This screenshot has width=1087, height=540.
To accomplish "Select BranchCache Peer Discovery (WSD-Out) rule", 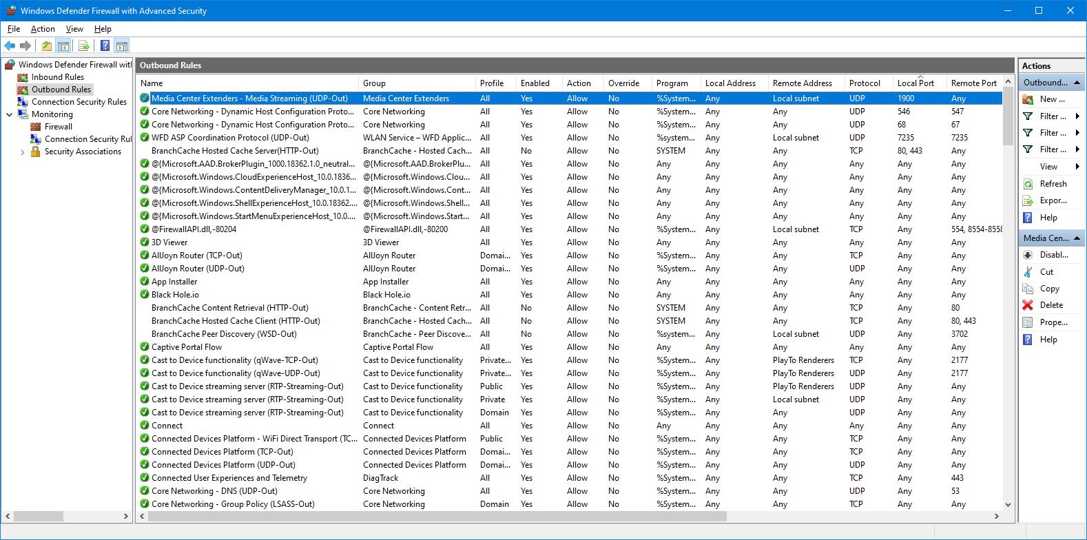I will (569, 334).
